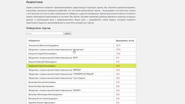Click lot count 323

[x=118, y=74]
